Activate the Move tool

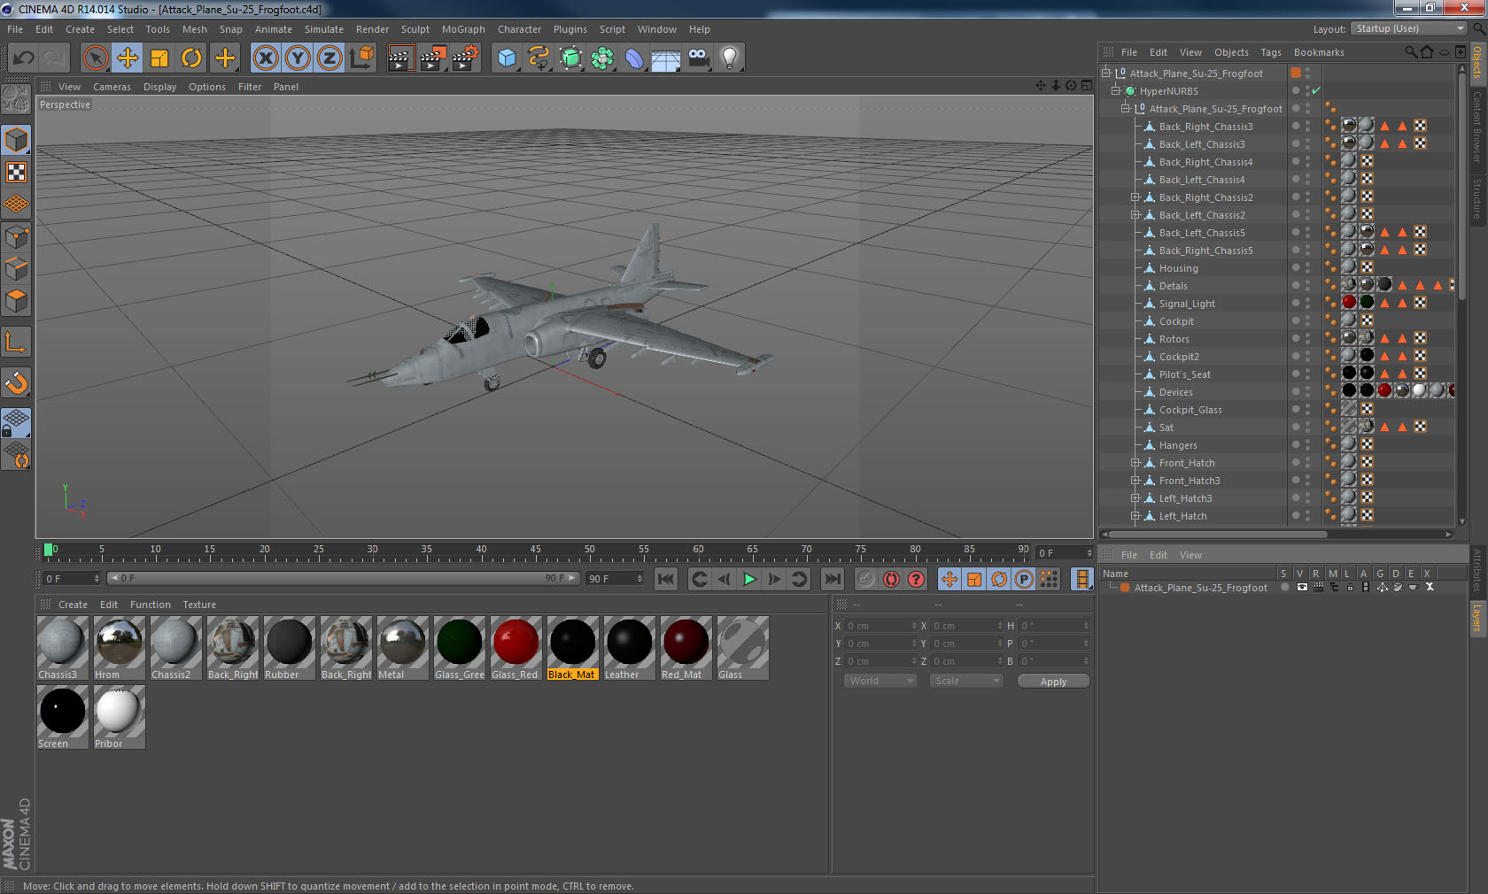coord(128,58)
